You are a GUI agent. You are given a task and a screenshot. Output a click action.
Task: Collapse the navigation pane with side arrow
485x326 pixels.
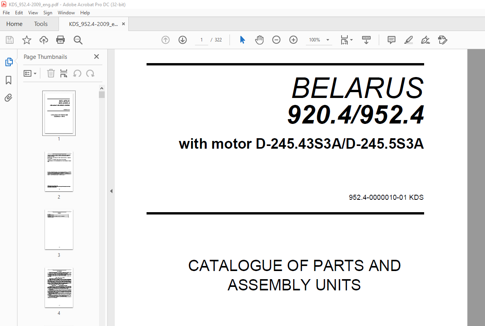pyautogui.click(x=111, y=191)
